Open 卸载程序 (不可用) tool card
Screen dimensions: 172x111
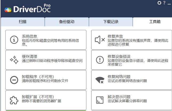coord(46,80)
